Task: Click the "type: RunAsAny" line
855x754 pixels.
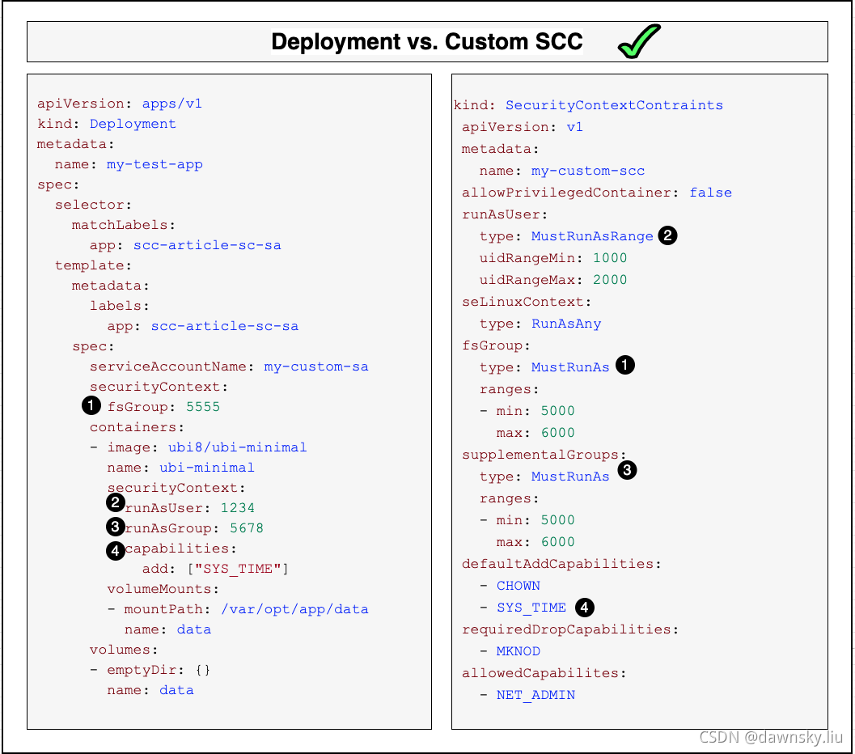Action: [540, 324]
